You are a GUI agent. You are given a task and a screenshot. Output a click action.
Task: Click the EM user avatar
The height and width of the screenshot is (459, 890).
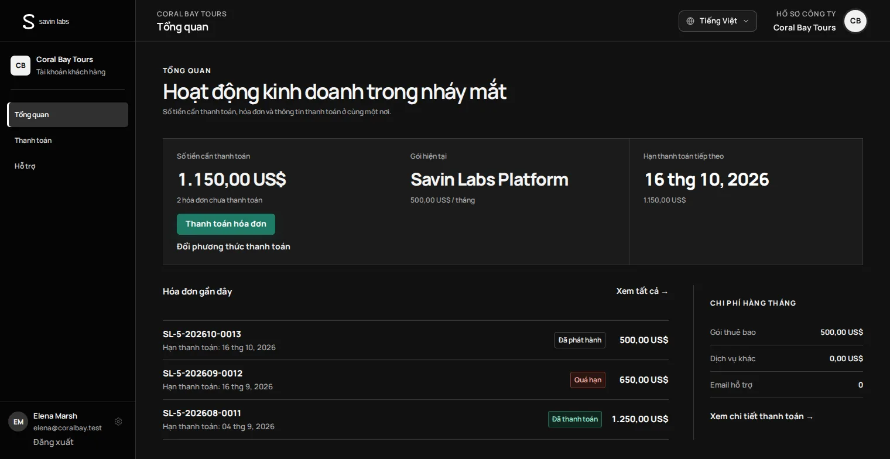(18, 422)
